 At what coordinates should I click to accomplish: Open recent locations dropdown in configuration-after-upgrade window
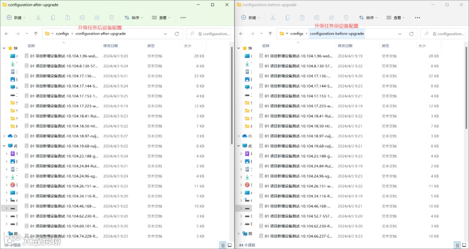click(27, 34)
